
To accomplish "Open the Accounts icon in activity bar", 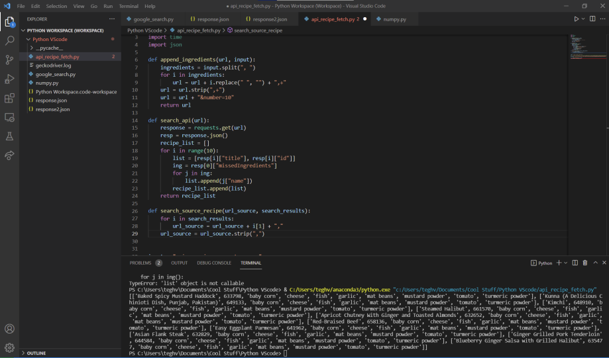I will tap(10, 328).
